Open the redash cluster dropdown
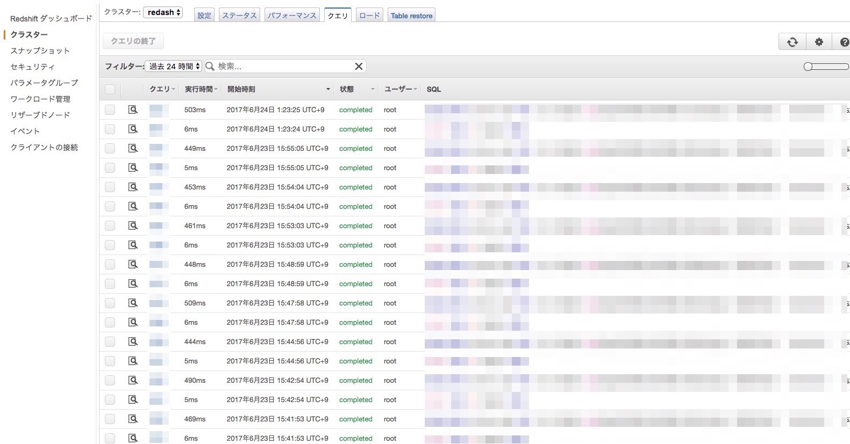 tap(163, 12)
